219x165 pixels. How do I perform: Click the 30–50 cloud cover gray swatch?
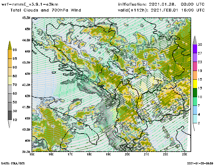10,106
